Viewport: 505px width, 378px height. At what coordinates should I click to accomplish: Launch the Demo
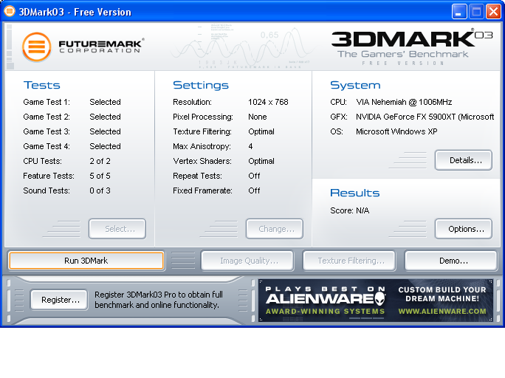[451, 261]
